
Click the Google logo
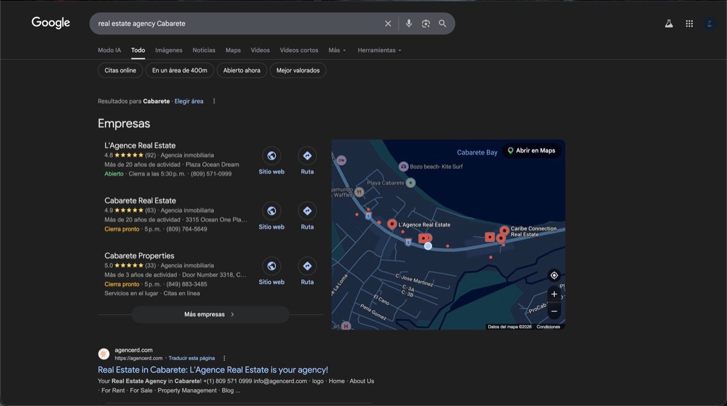point(51,23)
